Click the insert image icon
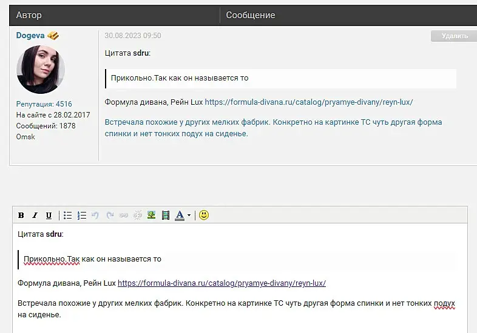Image resolution: width=477 pixels, height=333 pixels. click(152, 215)
